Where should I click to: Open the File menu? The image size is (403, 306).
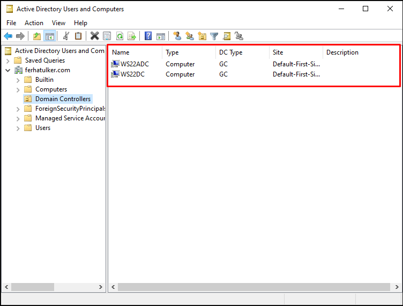(x=11, y=23)
